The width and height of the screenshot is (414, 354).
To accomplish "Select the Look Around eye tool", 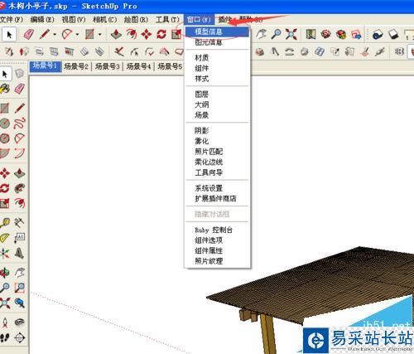I will 20,322.
